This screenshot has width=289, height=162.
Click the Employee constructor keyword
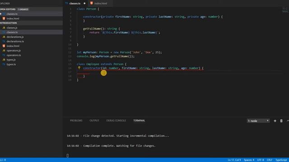(x=92, y=68)
